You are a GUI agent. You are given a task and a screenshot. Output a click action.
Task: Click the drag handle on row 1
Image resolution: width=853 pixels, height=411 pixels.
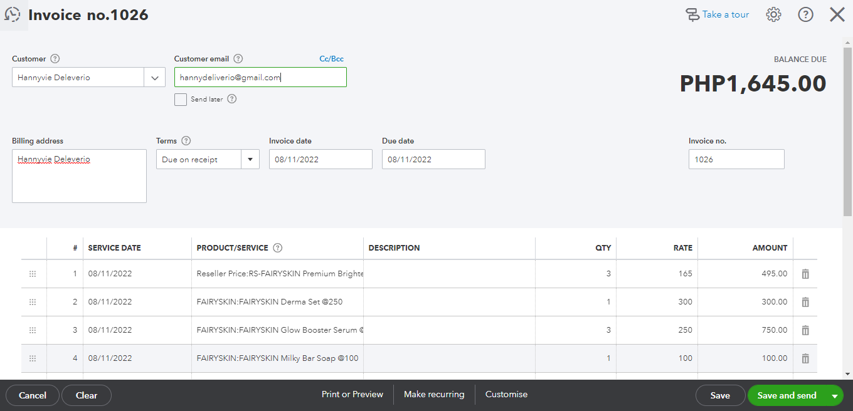point(33,274)
